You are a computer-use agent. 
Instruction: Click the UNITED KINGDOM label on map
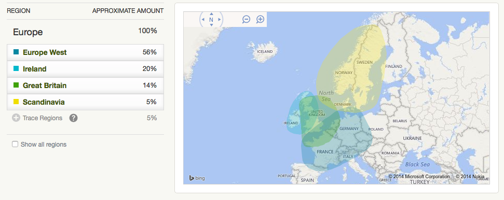click(x=317, y=113)
